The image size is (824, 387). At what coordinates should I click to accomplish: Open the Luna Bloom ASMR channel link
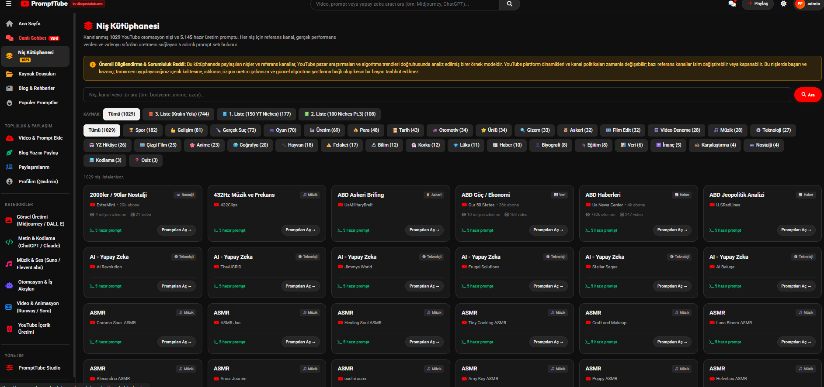[x=734, y=323]
